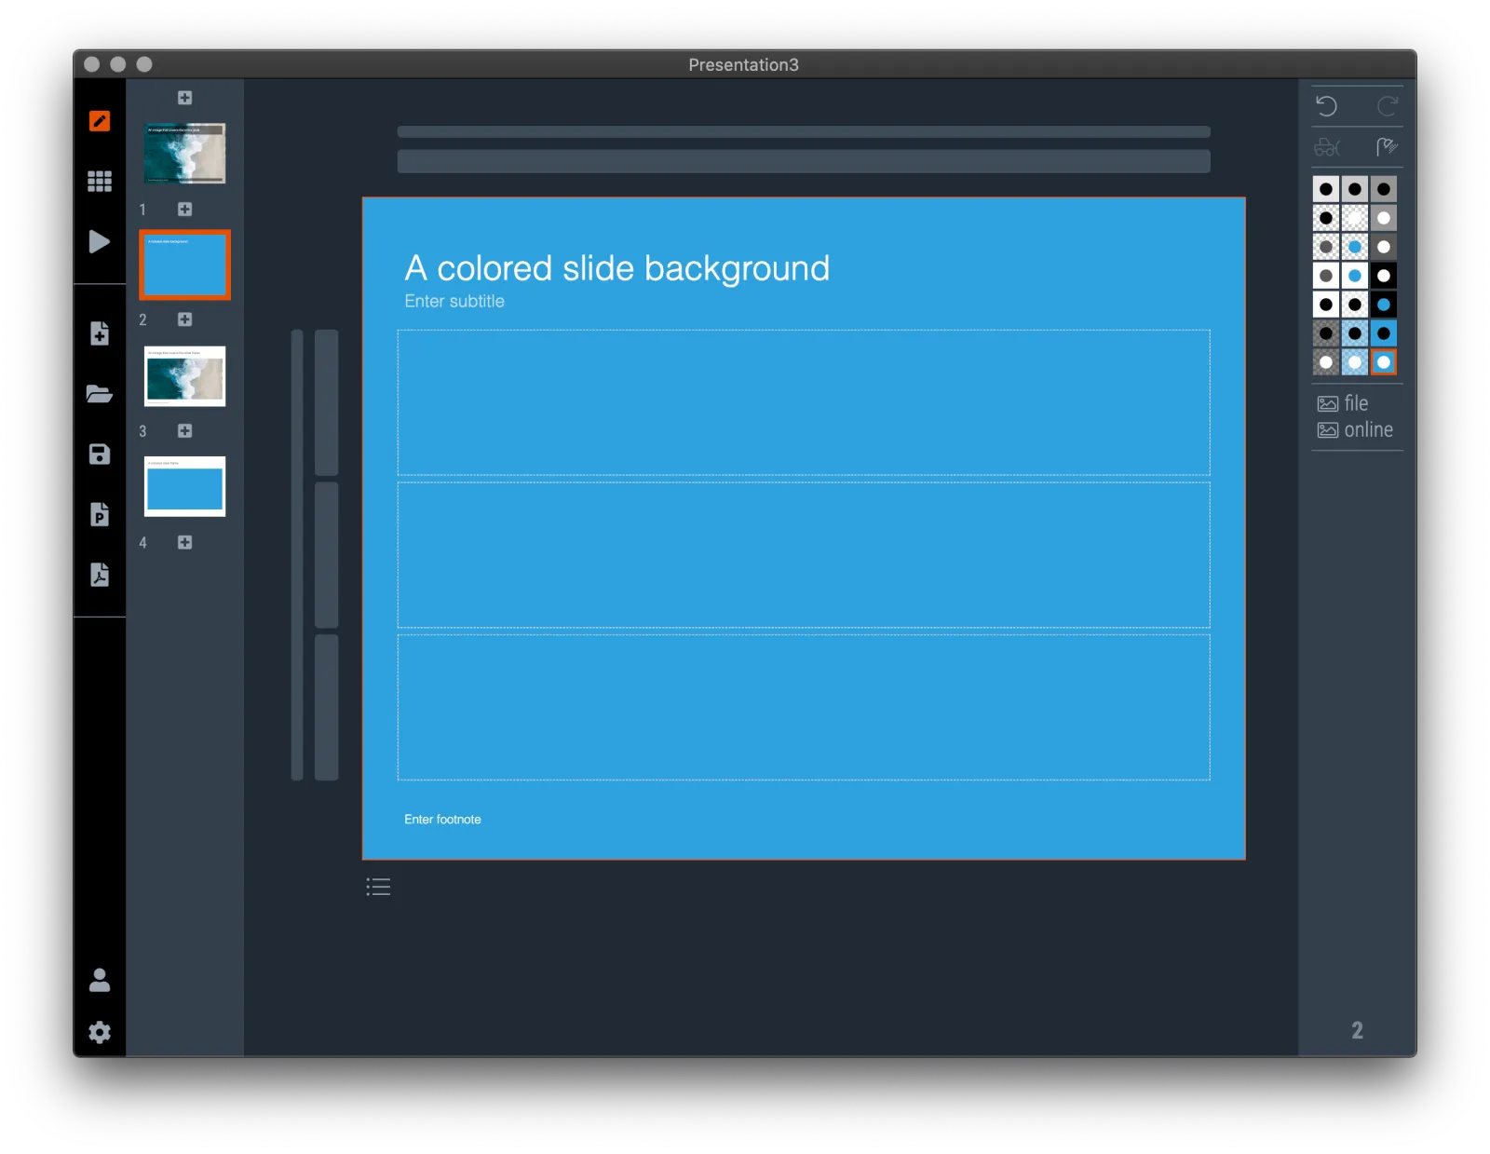Pick the selected blue swatch with white dot
Viewport: 1490px width, 1154px height.
click(1384, 362)
